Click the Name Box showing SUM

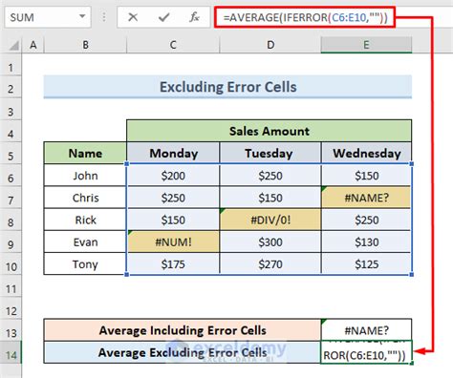[x=47, y=17]
